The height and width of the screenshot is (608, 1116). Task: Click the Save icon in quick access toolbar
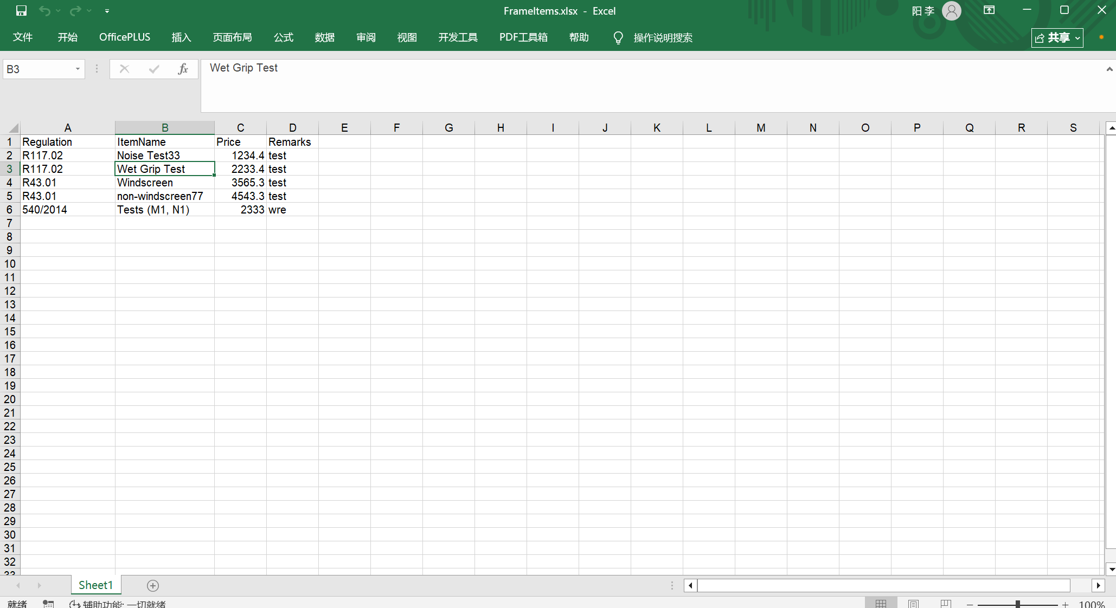pyautogui.click(x=21, y=11)
